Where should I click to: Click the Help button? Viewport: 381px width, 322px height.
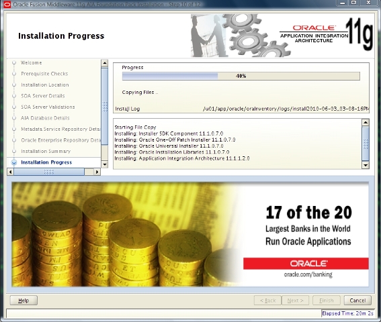click(24, 300)
